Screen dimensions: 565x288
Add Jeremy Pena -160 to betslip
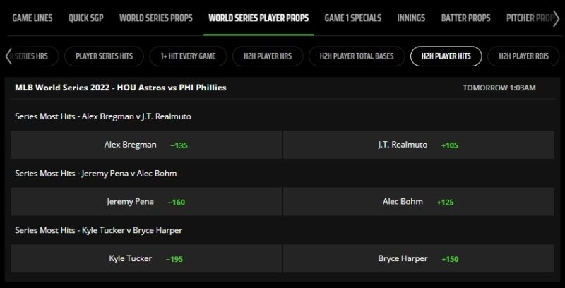146,202
